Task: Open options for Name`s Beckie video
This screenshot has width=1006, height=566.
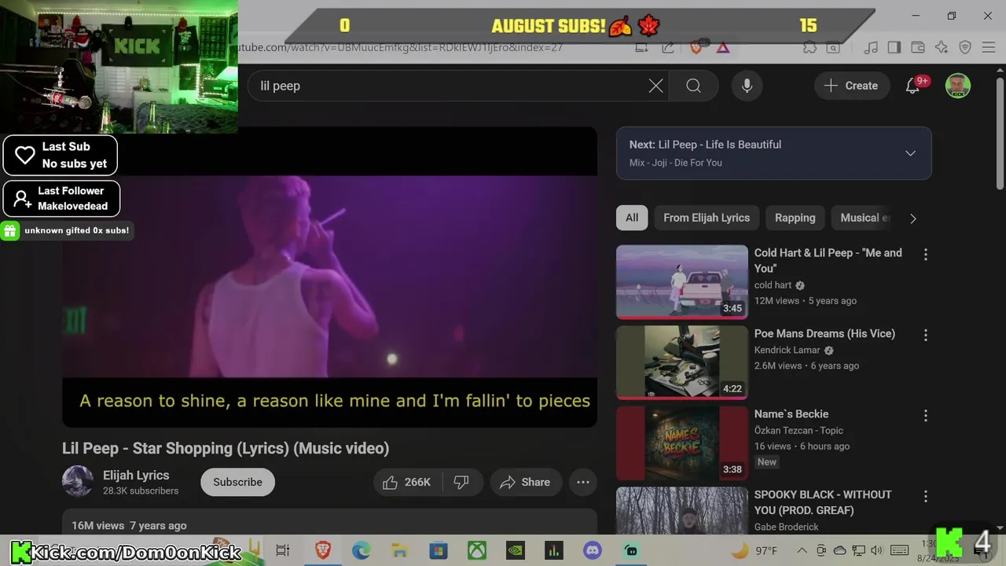Action: (925, 415)
